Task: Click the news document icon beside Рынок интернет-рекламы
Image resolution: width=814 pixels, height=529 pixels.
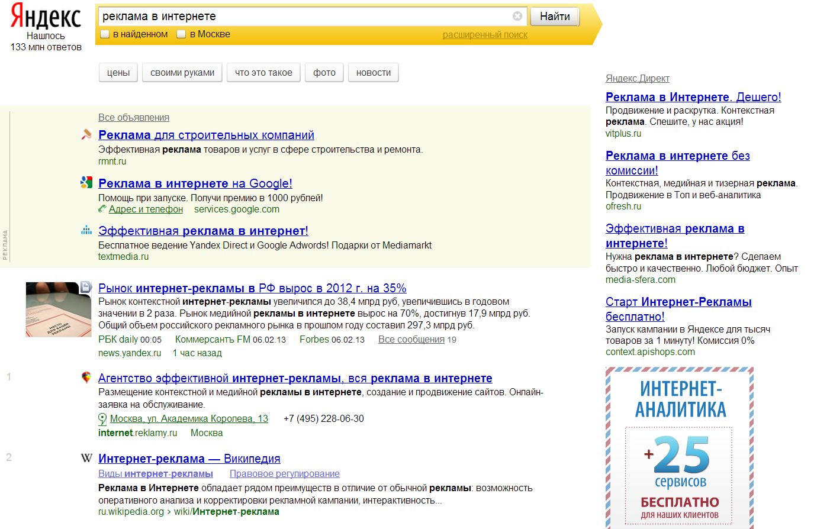Action: [x=86, y=288]
